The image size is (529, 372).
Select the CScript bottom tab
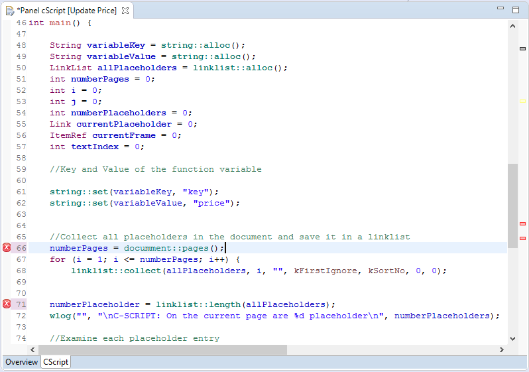tap(56, 362)
